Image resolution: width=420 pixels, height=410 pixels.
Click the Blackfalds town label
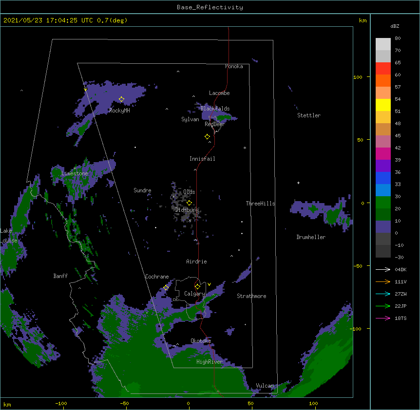pyautogui.click(x=215, y=109)
